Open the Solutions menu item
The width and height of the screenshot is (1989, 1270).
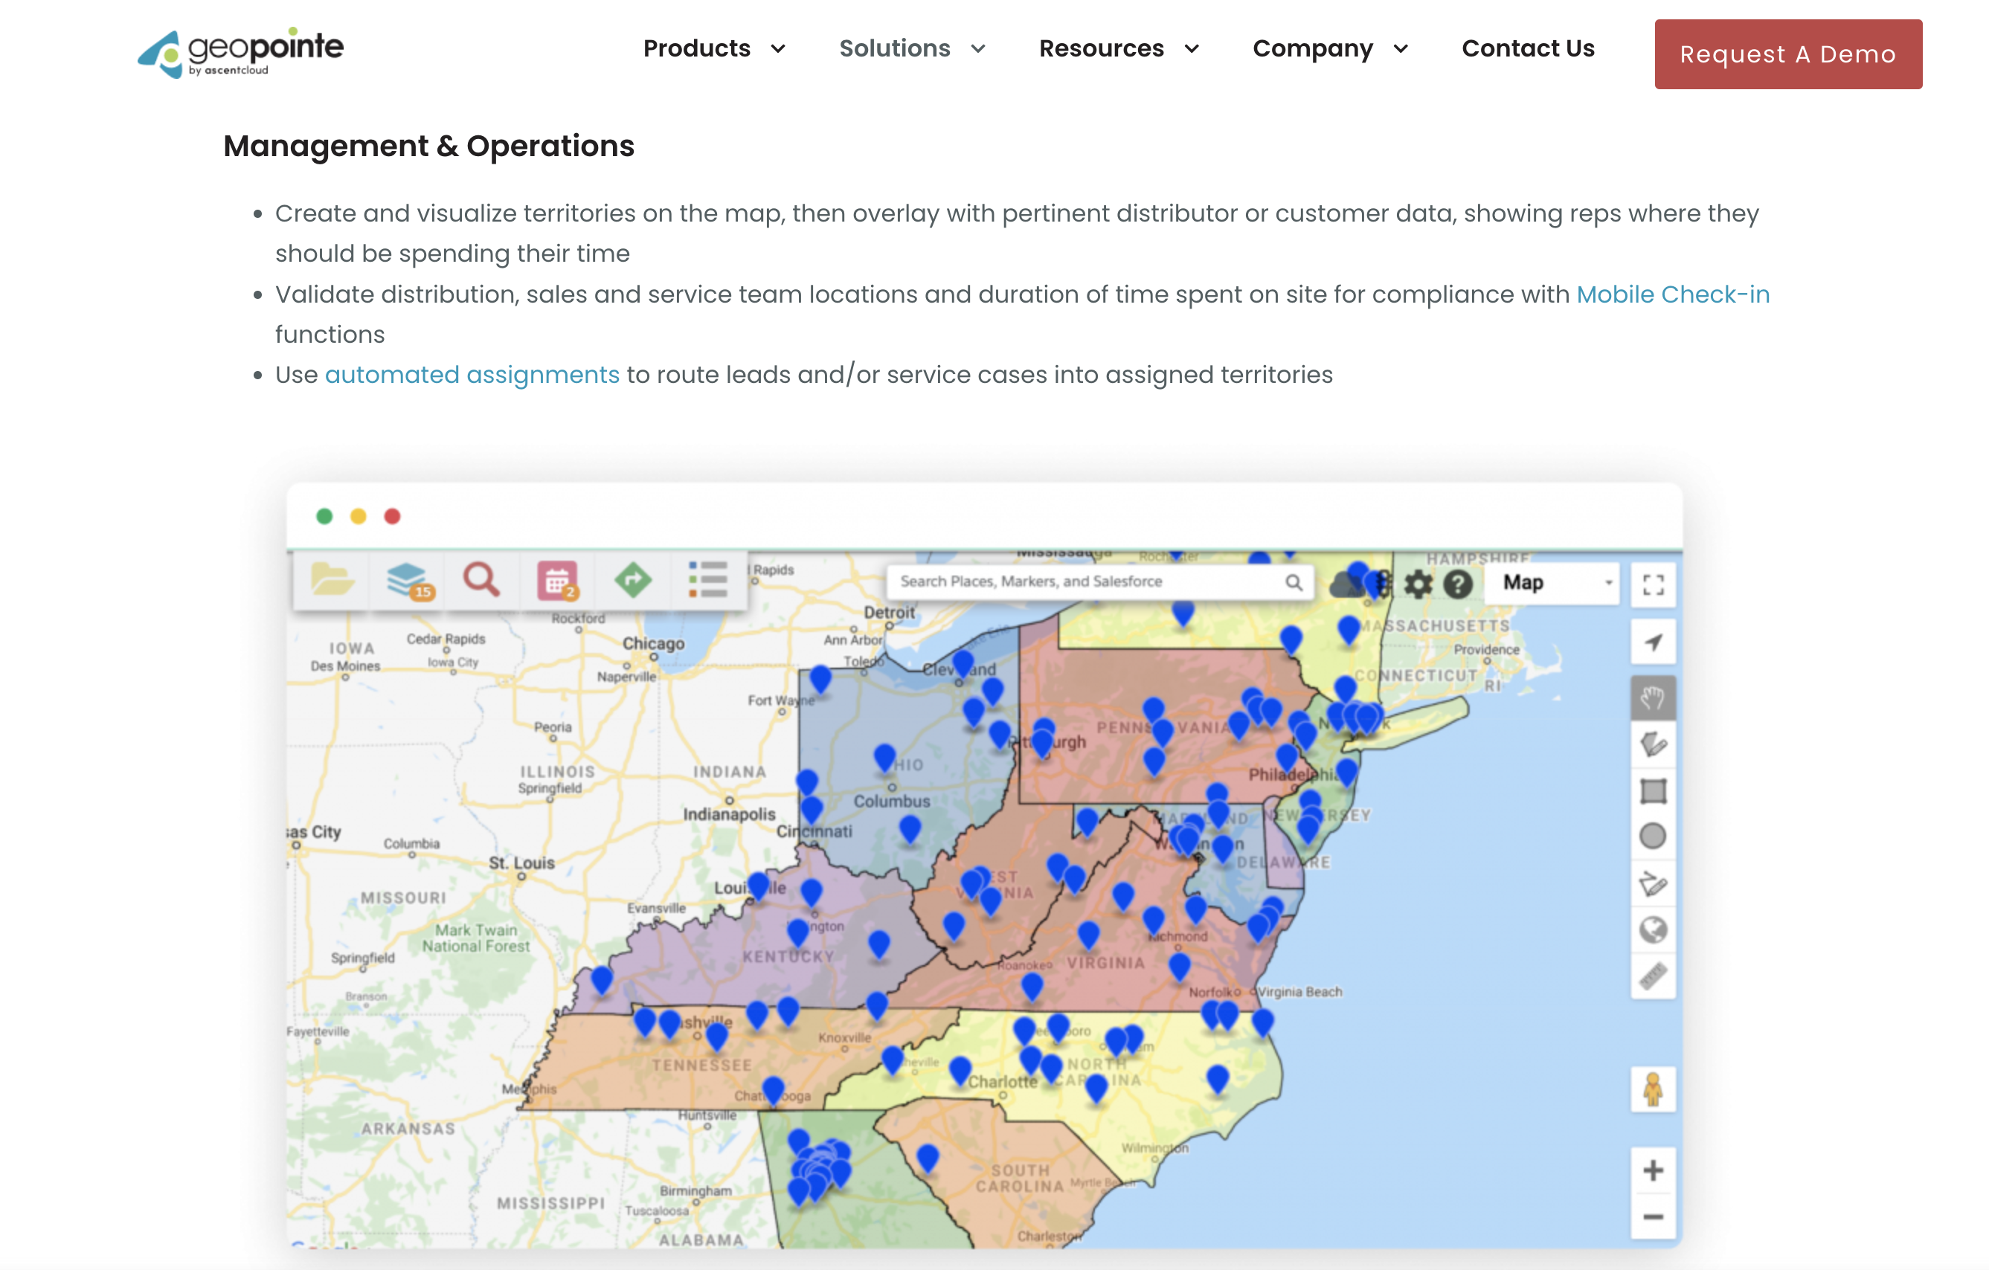click(x=895, y=49)
